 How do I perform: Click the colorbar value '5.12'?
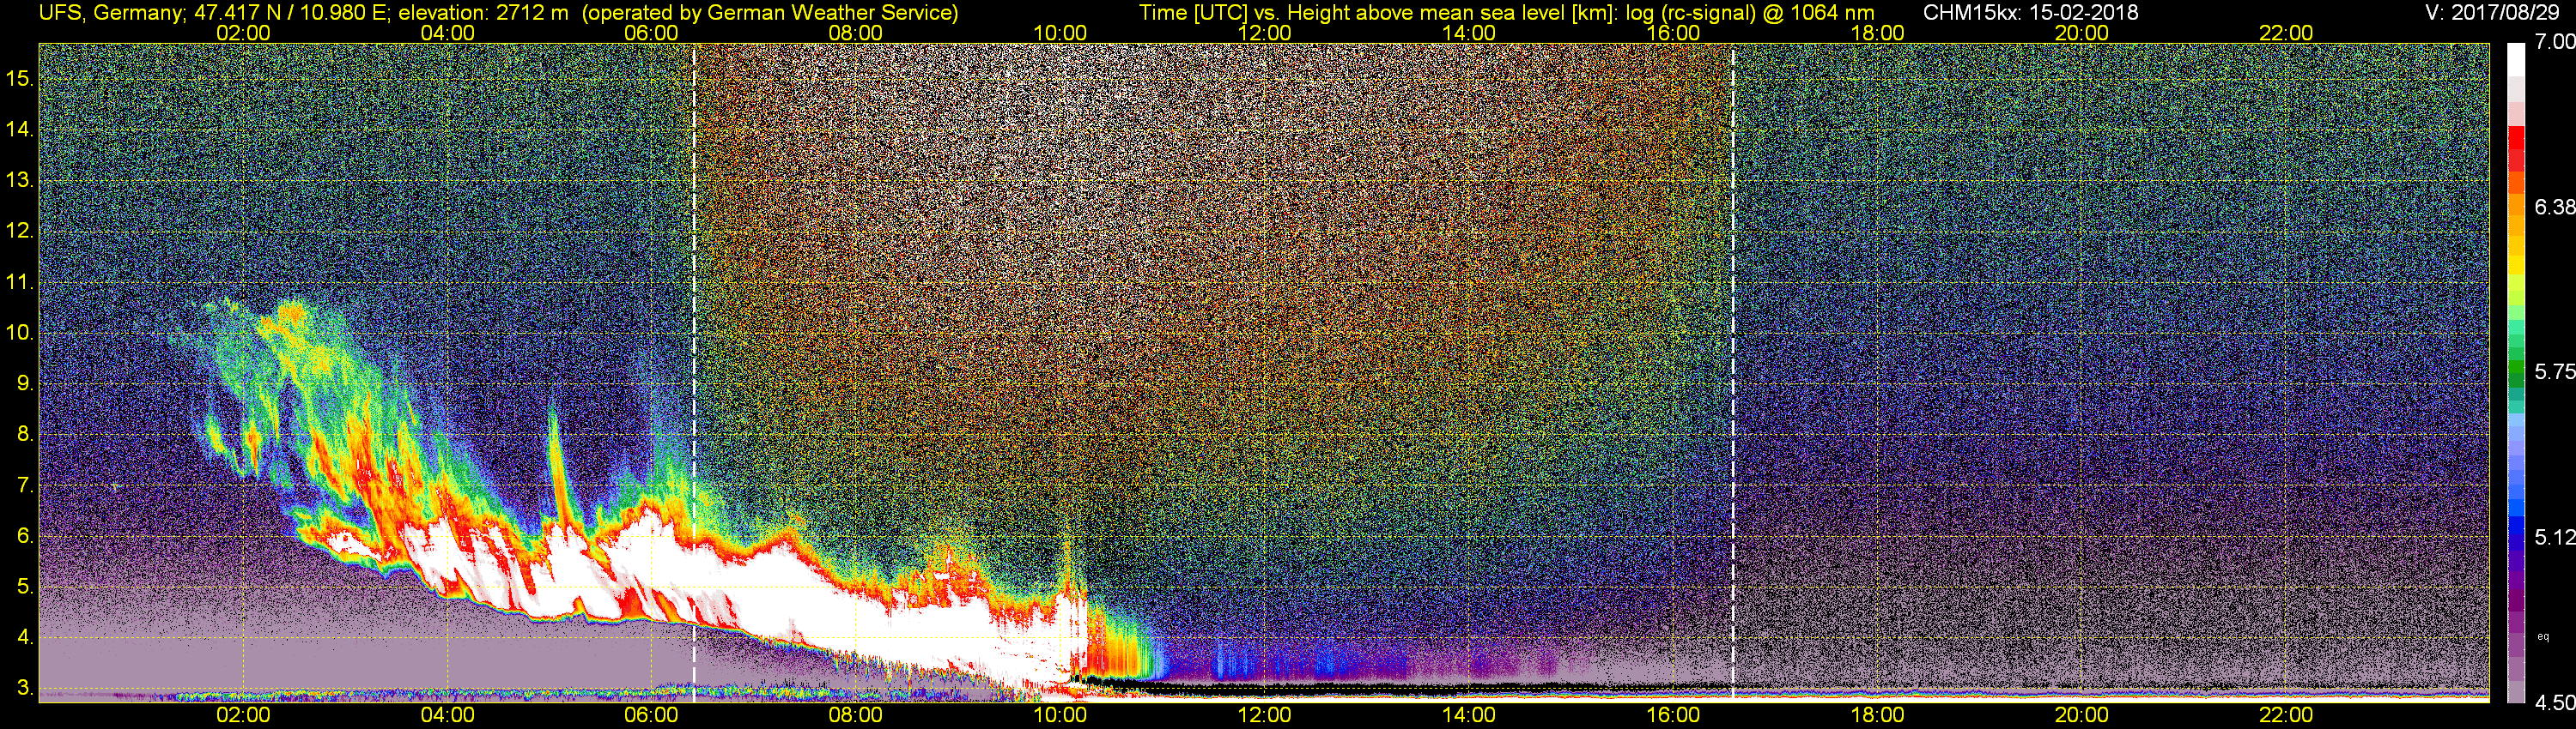[2554, 537]
